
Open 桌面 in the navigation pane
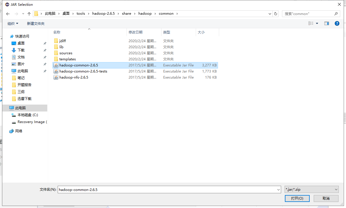click(21, 43)
